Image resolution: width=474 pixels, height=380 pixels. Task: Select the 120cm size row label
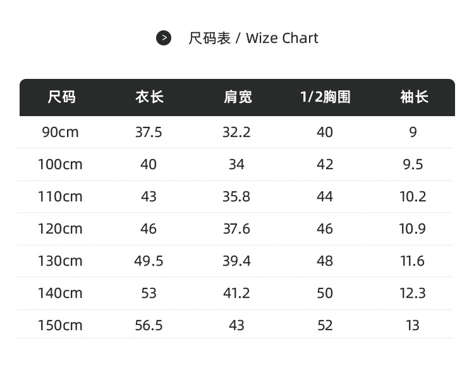coord(60,229)
